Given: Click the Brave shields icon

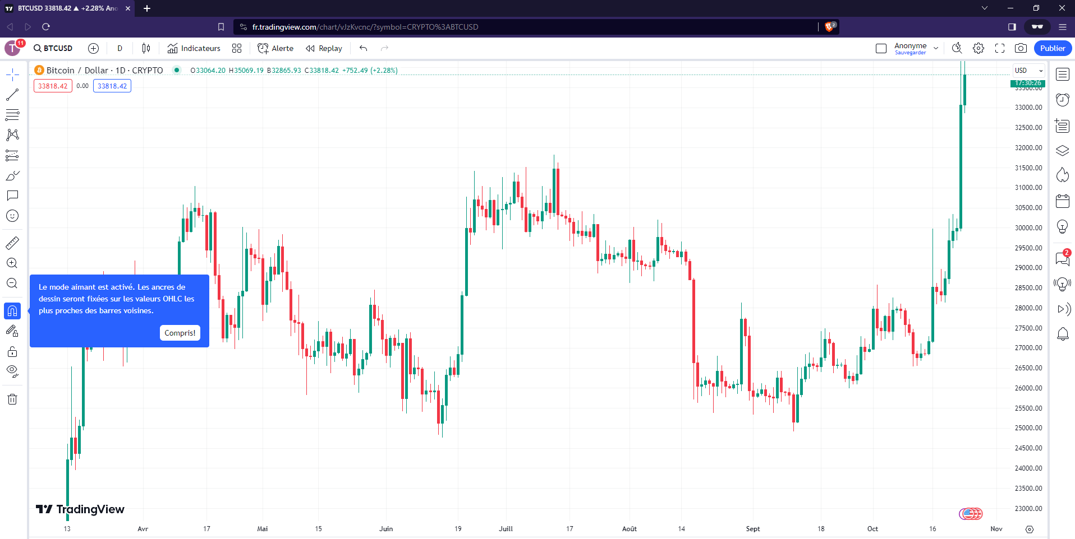Looking at the screenshot, I should [830, 27].
